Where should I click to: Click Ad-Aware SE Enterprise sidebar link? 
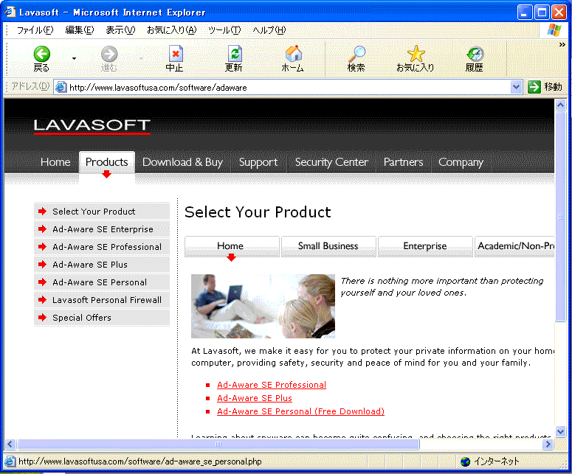tap(103, 229)
